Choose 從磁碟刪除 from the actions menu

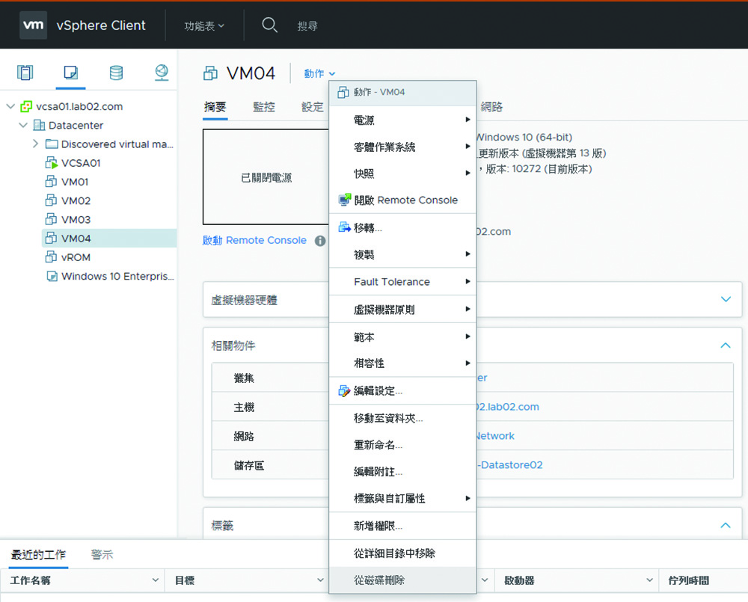pyautogui.click(x=402, y=580)
